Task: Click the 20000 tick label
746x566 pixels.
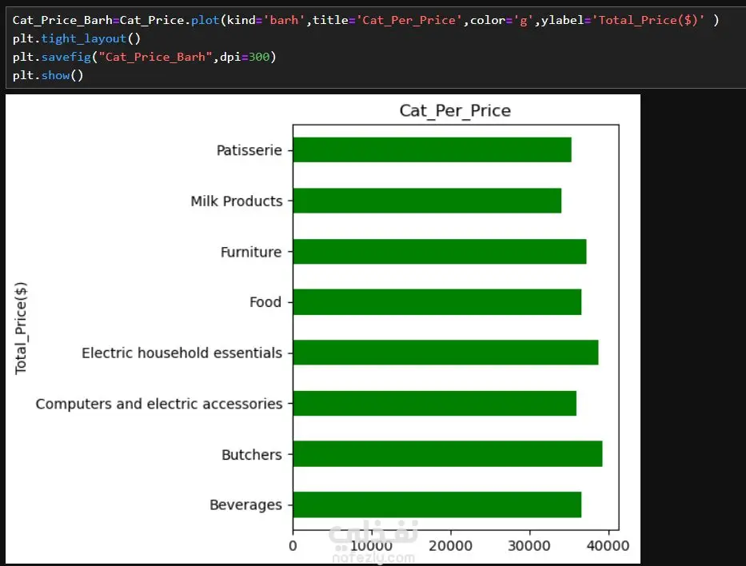Action: coord(450,546)
